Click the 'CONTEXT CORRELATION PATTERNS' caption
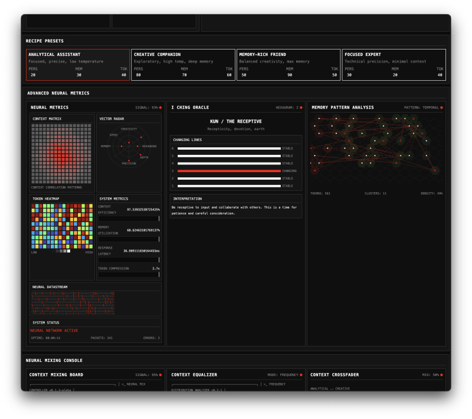The height and width of the screenshot is (419, 472). (x=57, y=187)
